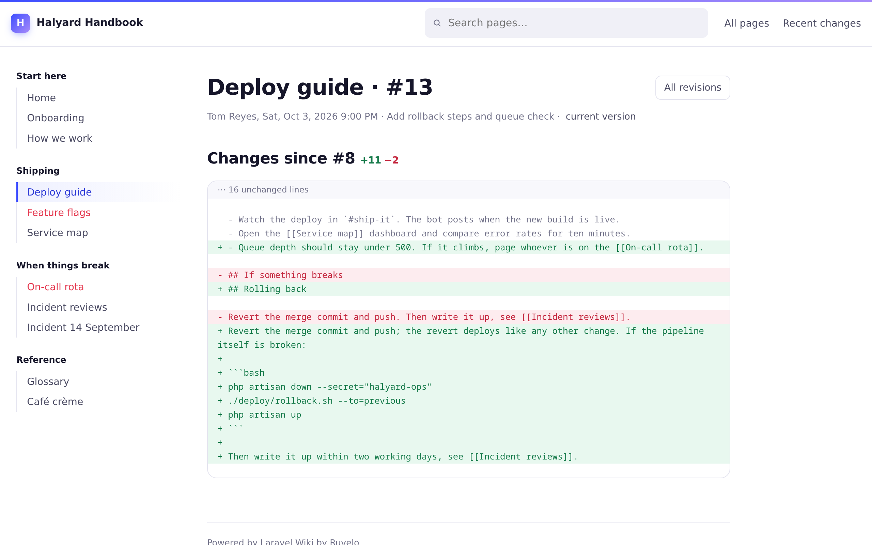Click the 'php artisan up' diff line
The width and height of the screenshot is (872, 545).
(x=468, y=415)
